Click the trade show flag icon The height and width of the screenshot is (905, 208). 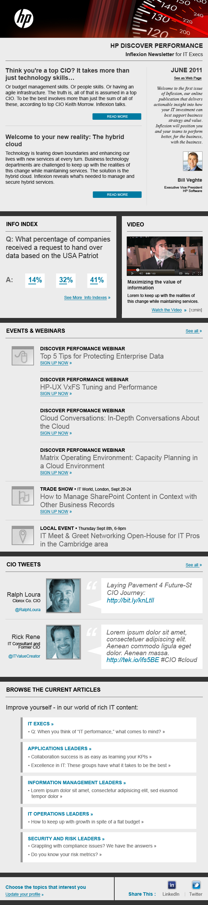pyautogui.click(x=23, y=496)
